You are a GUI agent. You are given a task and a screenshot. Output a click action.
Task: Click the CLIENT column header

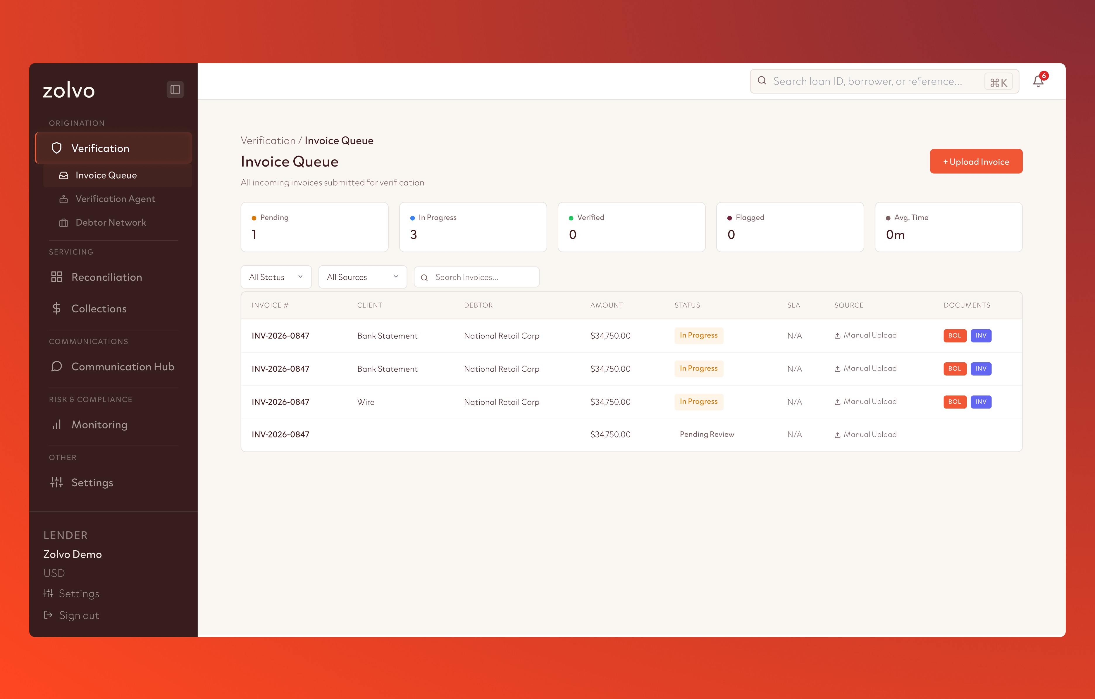coord(370,305)
